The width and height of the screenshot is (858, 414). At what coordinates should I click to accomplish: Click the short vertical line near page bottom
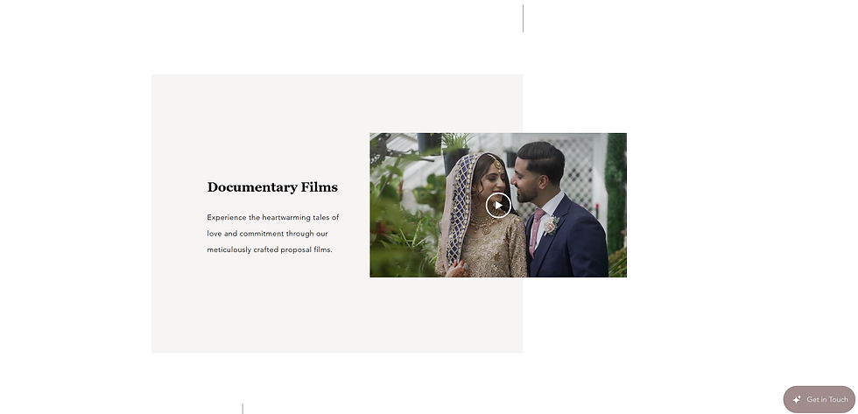243,409
